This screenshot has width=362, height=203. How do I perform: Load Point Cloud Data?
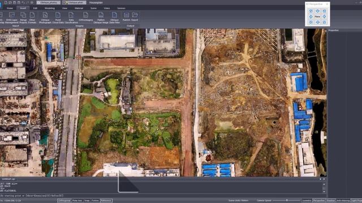pos(58,17)
